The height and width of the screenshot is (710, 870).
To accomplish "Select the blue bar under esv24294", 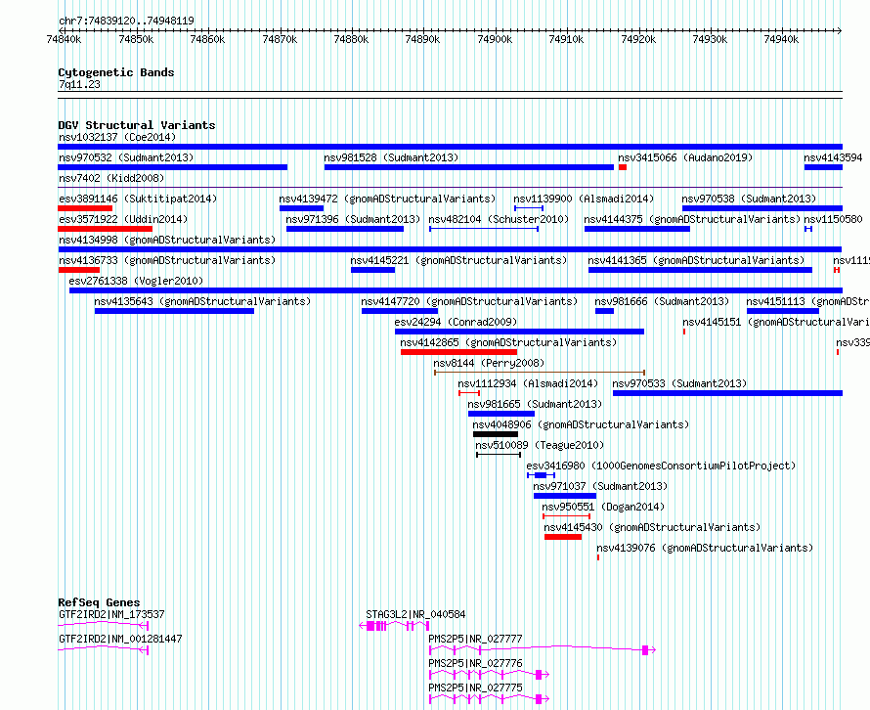I will pyautogui.click(x=519, y=332).
